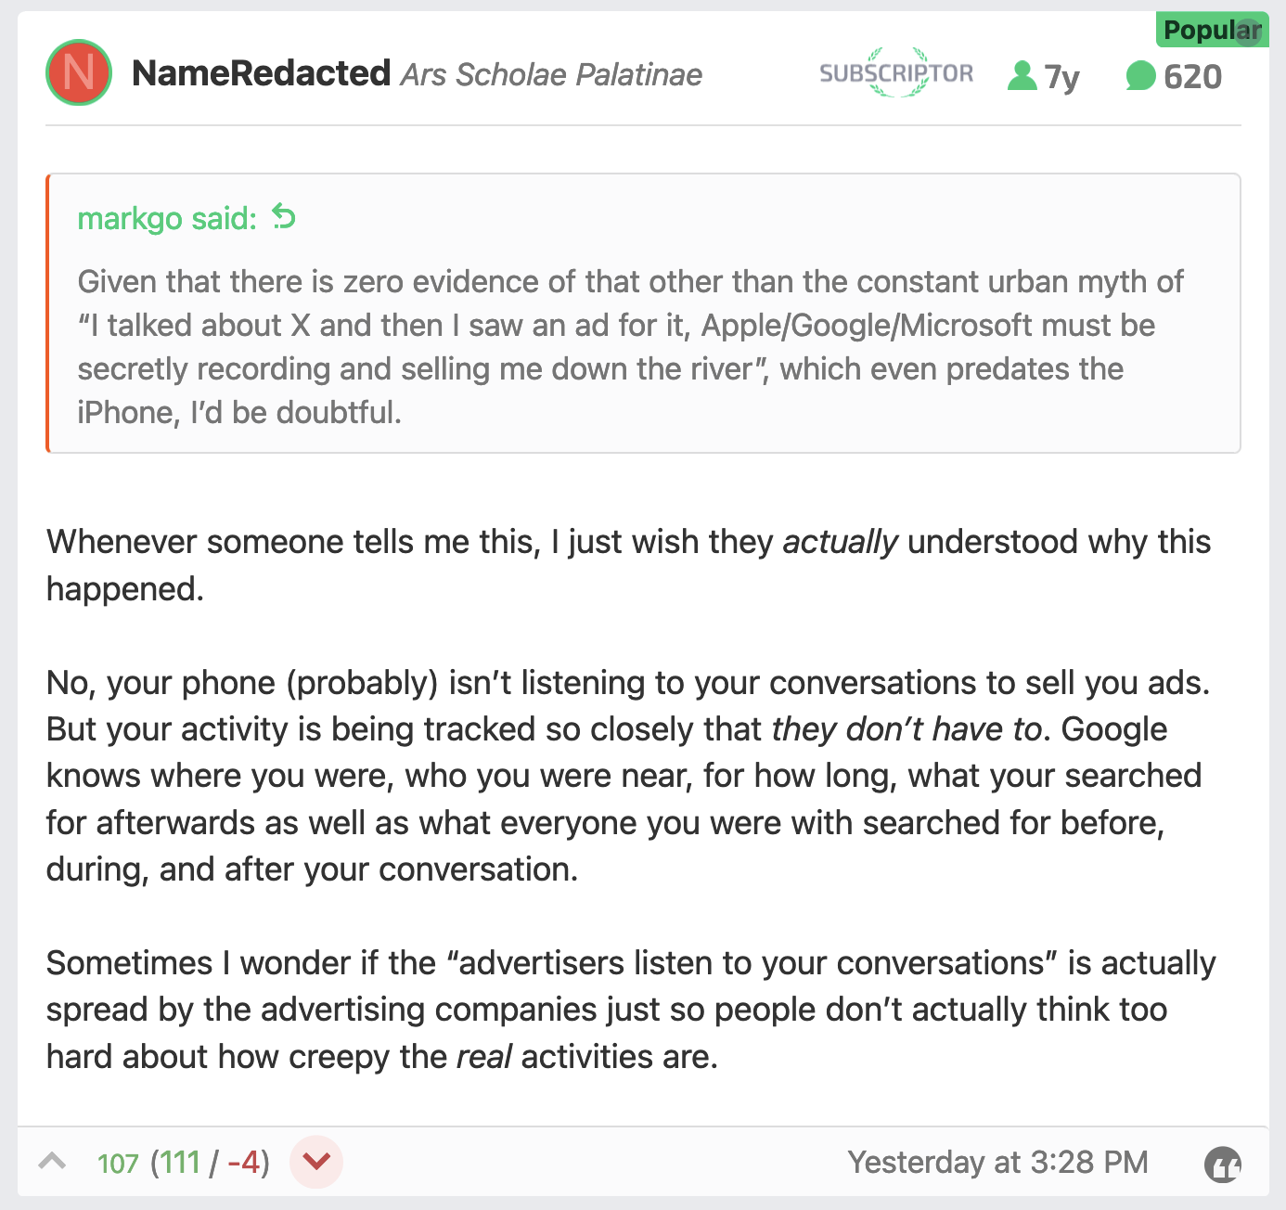1286x1210 pixels.
Task: Click the "7y" account age text
Action: click(1062, 76)
